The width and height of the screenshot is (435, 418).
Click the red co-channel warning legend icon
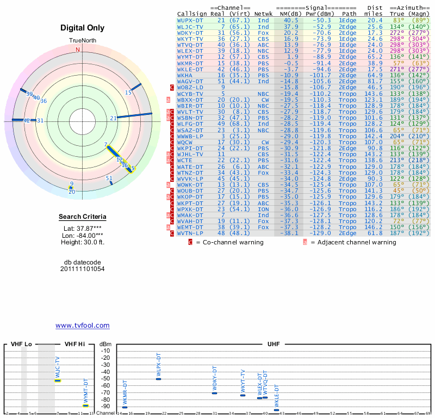coord(190,242)
